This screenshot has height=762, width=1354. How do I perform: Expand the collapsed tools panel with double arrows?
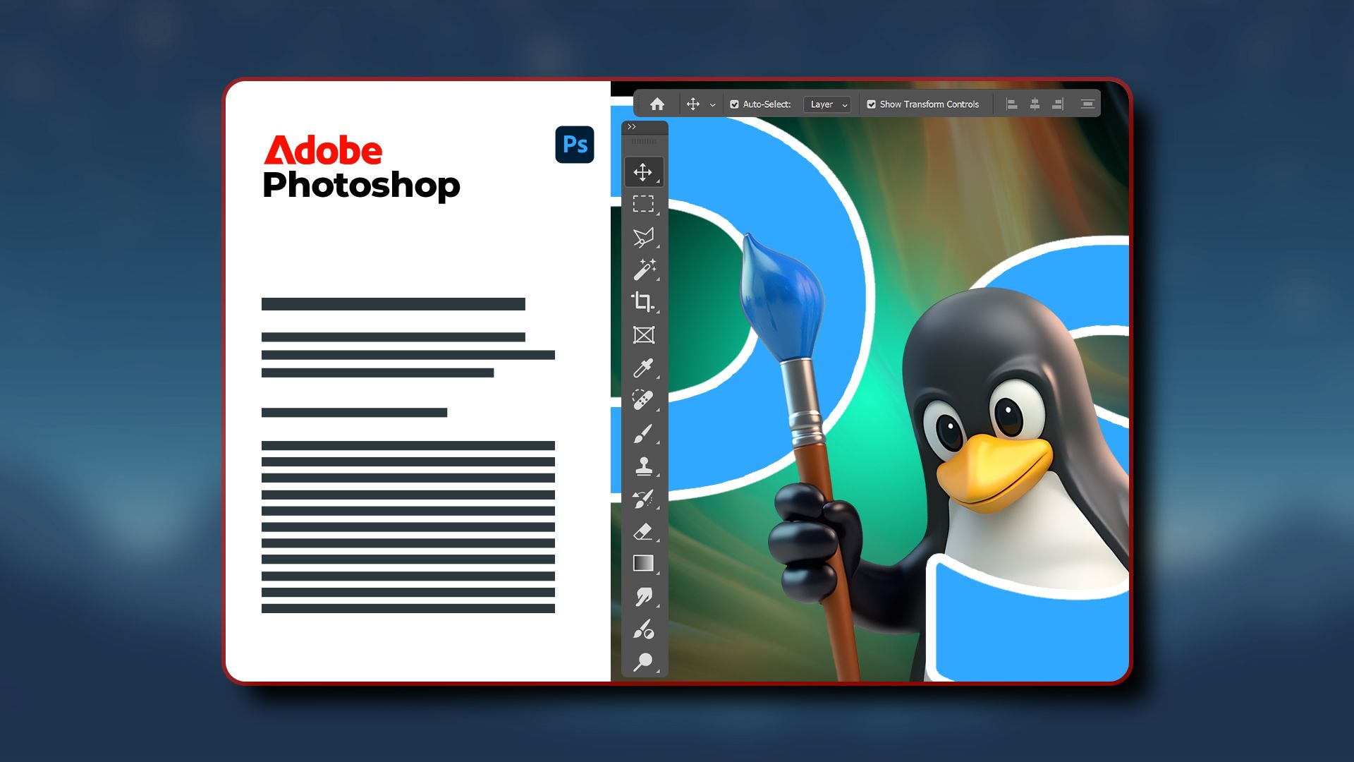633,126
